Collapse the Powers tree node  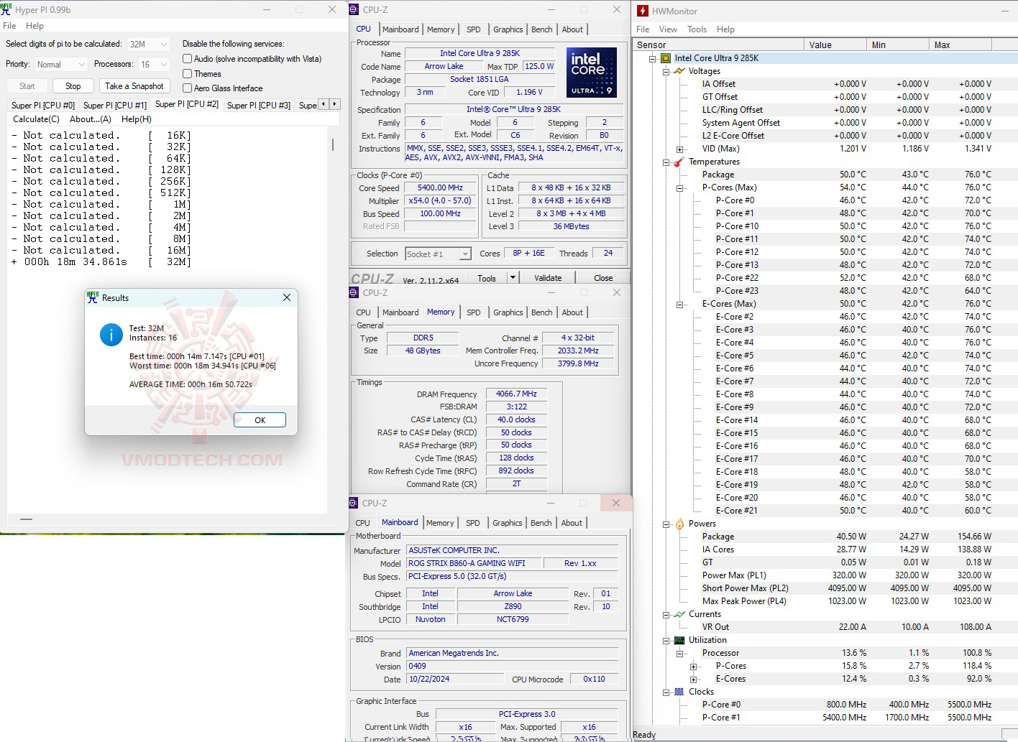point(666,524)
